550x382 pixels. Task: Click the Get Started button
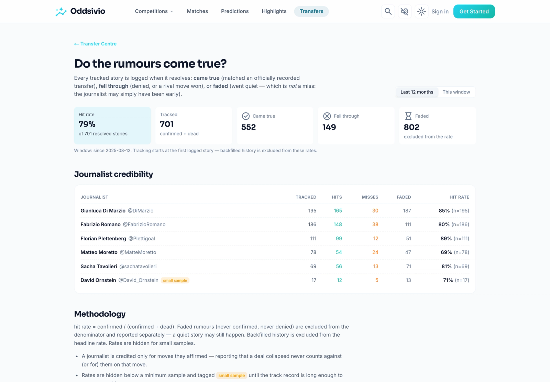474,11
